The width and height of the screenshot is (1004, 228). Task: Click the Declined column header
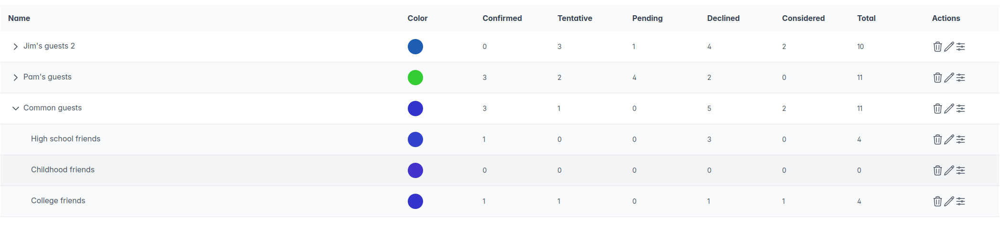(x=723, y=18)
